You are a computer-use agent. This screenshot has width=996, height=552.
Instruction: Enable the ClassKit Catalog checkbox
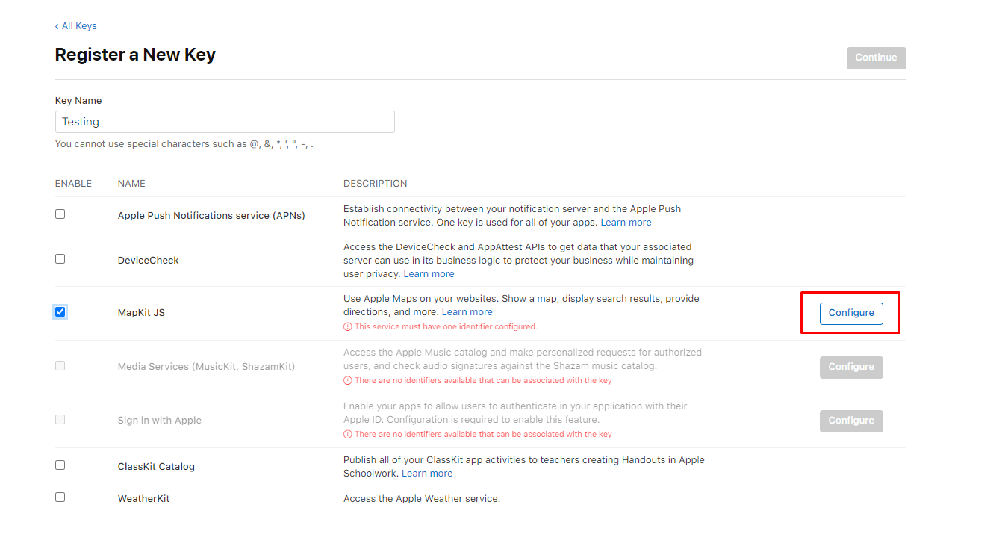[x=60, y=465]
